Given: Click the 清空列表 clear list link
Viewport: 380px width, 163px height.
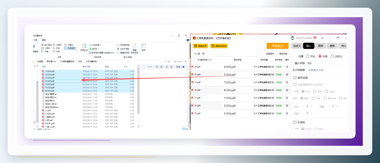Looking at the screenshot, I should [x=283, y=54].
